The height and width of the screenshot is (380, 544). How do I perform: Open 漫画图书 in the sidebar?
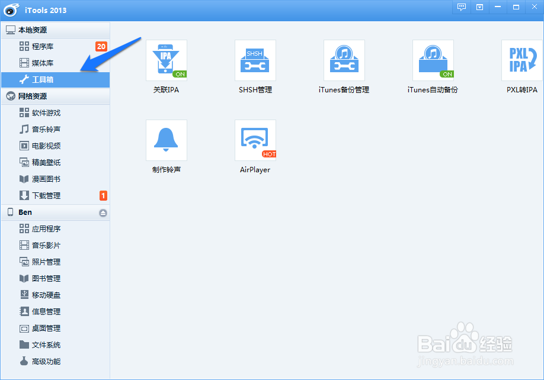(56, 179)
